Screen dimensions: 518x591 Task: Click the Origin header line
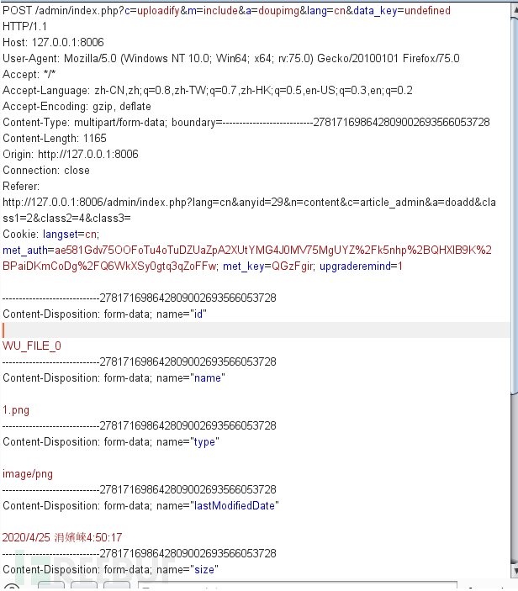[71, 154]
